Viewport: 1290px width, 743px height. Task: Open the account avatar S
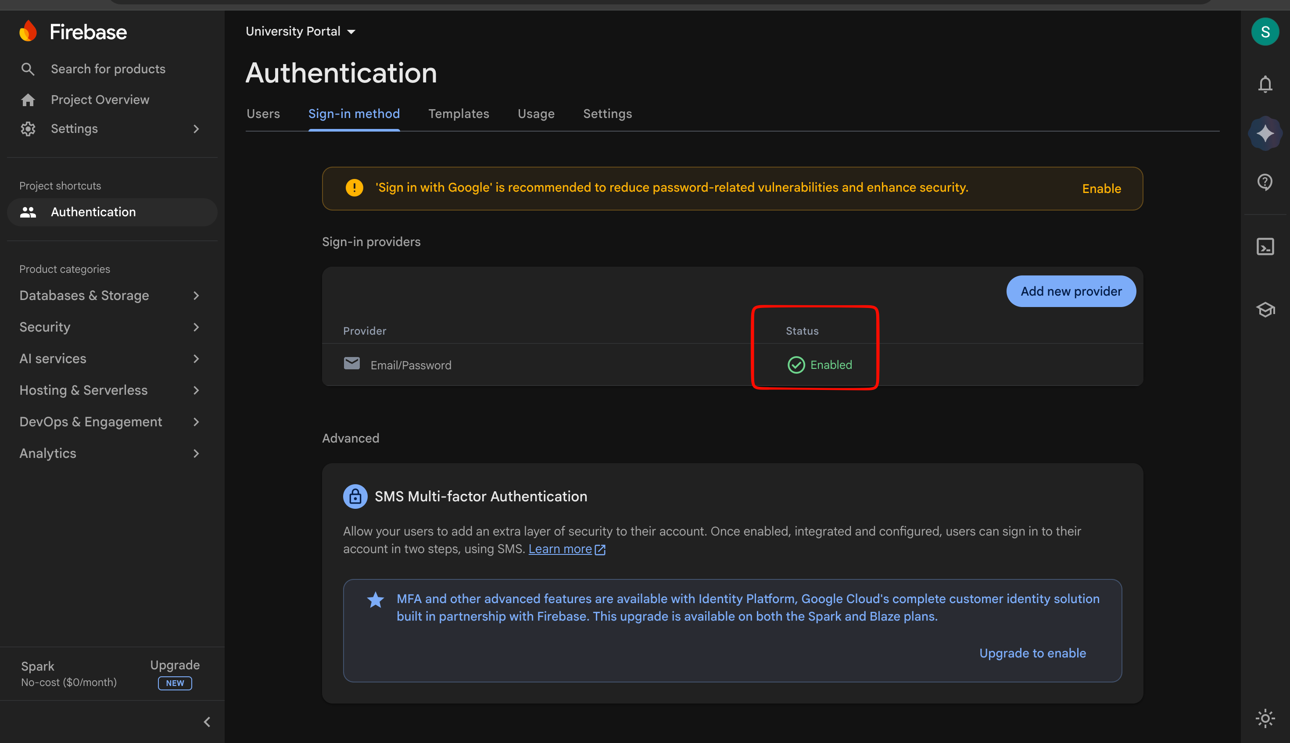point(1265,32)
